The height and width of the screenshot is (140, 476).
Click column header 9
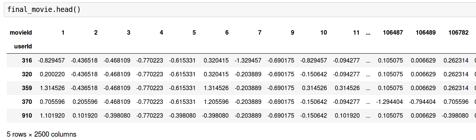pyautogui.click(x=292, y=33)
